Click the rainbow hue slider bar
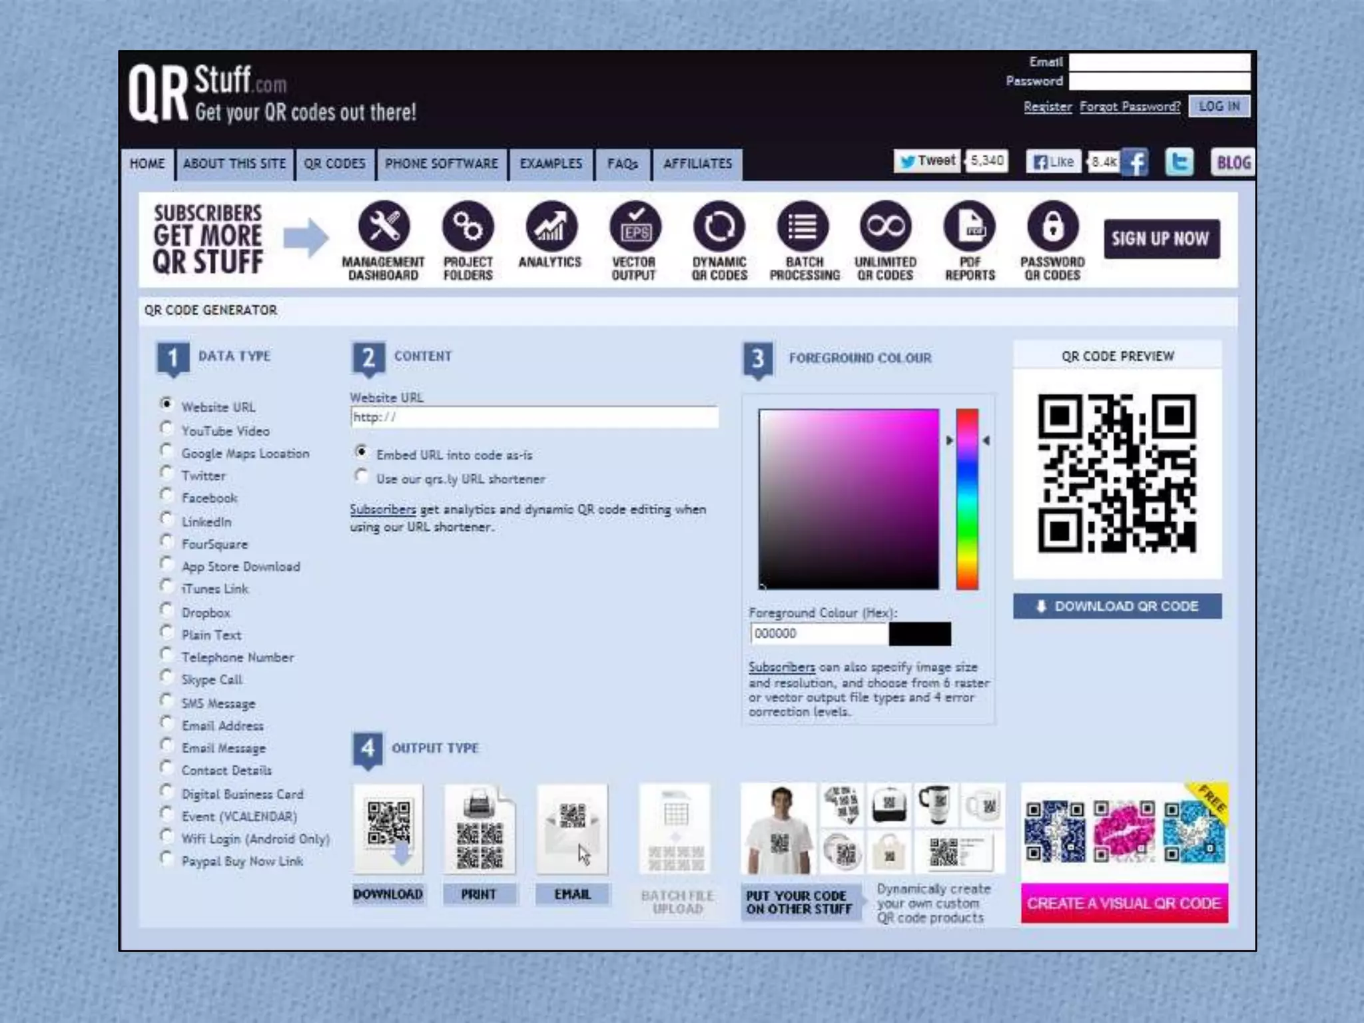1364x1023 pixels. 967,500
